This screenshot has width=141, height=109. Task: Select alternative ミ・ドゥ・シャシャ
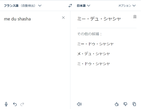tap(93, 64)
